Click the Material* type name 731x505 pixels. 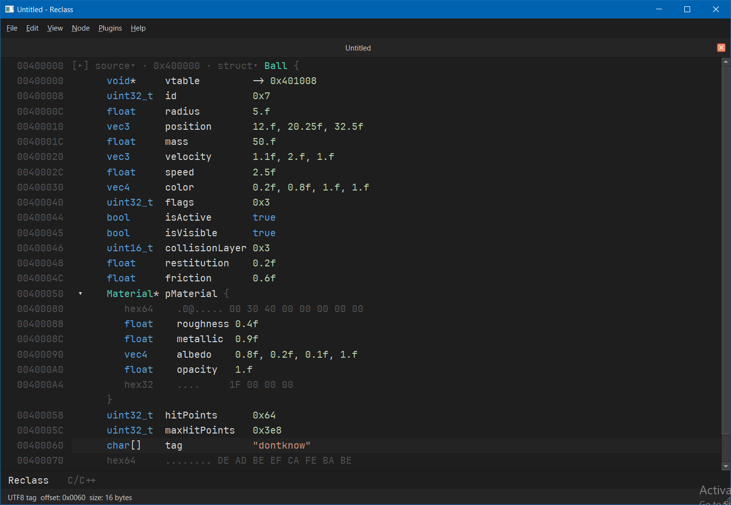coord(133,294)
